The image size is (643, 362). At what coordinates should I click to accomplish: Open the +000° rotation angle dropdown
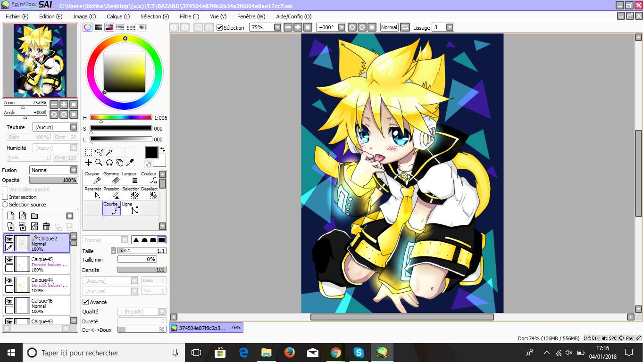342,27
